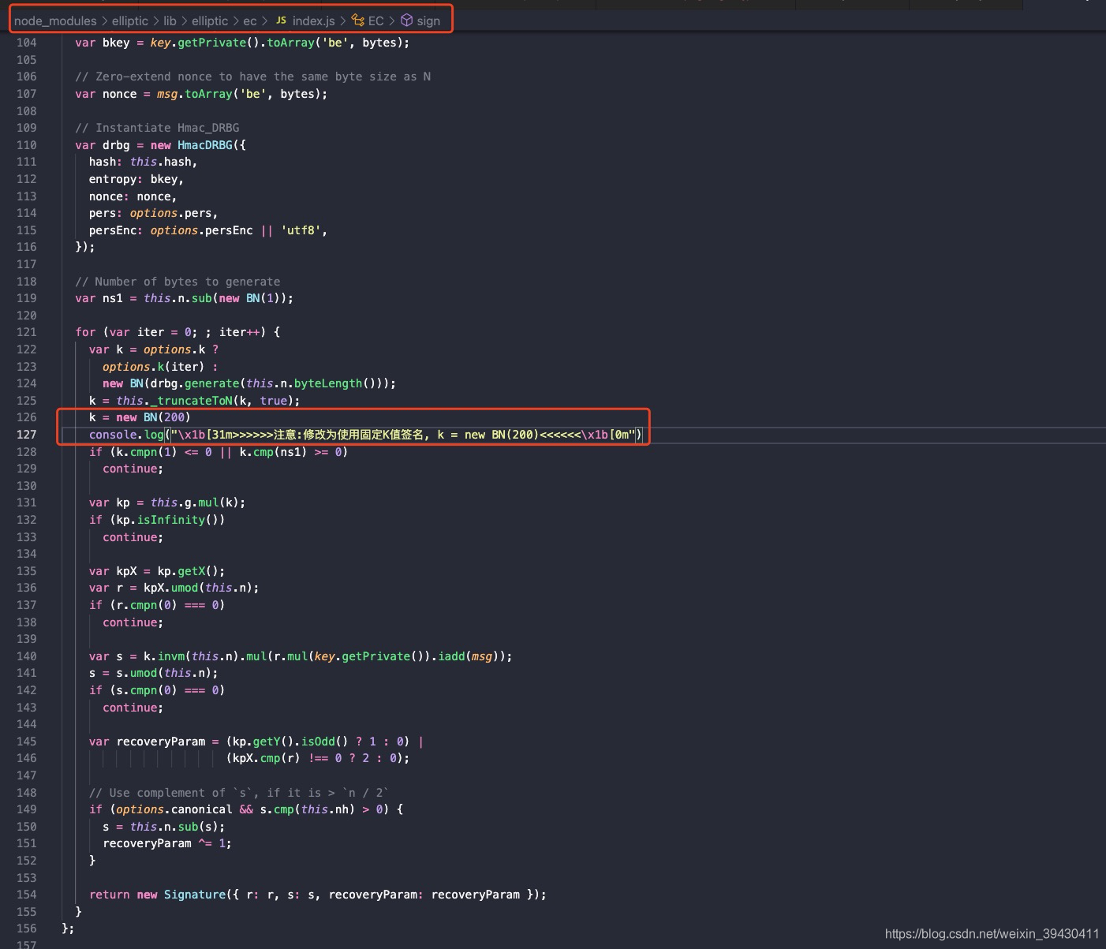The image size is (1106, 949).
Task: Open the elliptic breadcrumb right after node_modules
Action: pyautogui.click(x=130, y=21)
